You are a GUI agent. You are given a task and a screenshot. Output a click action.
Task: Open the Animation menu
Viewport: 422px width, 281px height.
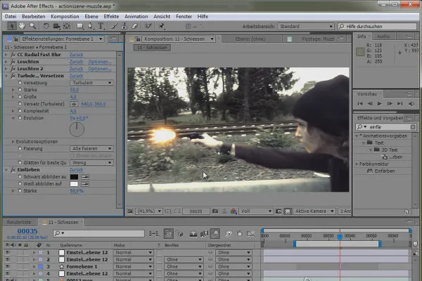[136, 16]
